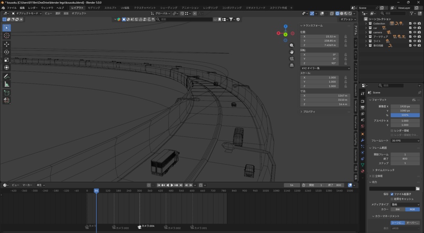Adjust the resolution 100% slider
The width and height of the screenshot is (424, 233).
[x=405, y=115]
